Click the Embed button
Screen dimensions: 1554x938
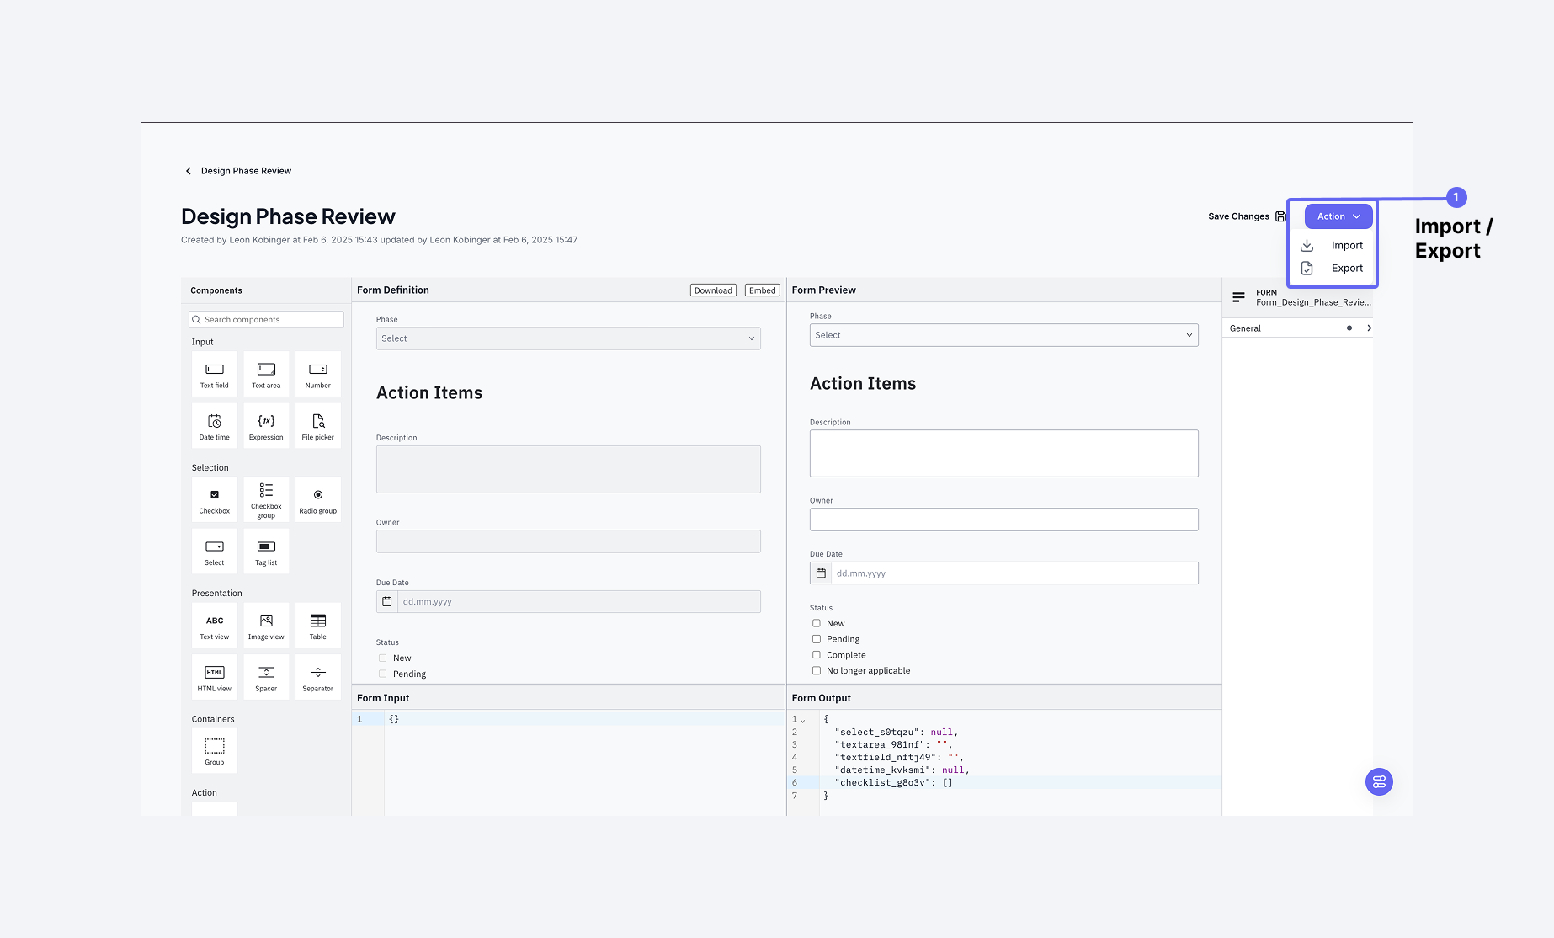(762, 290)
